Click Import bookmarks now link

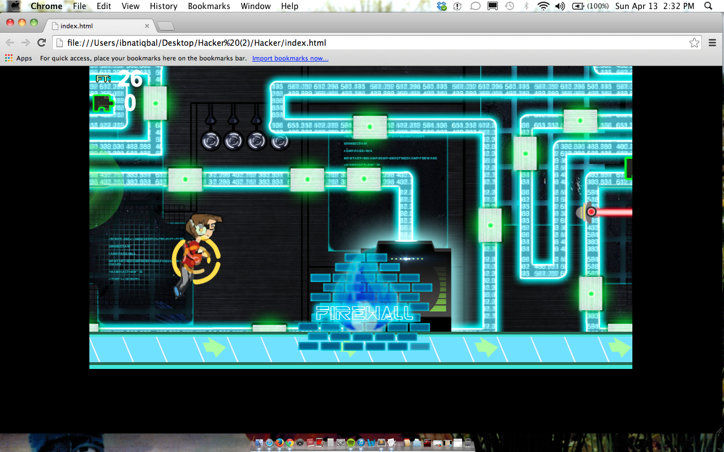tap(290, 58)
